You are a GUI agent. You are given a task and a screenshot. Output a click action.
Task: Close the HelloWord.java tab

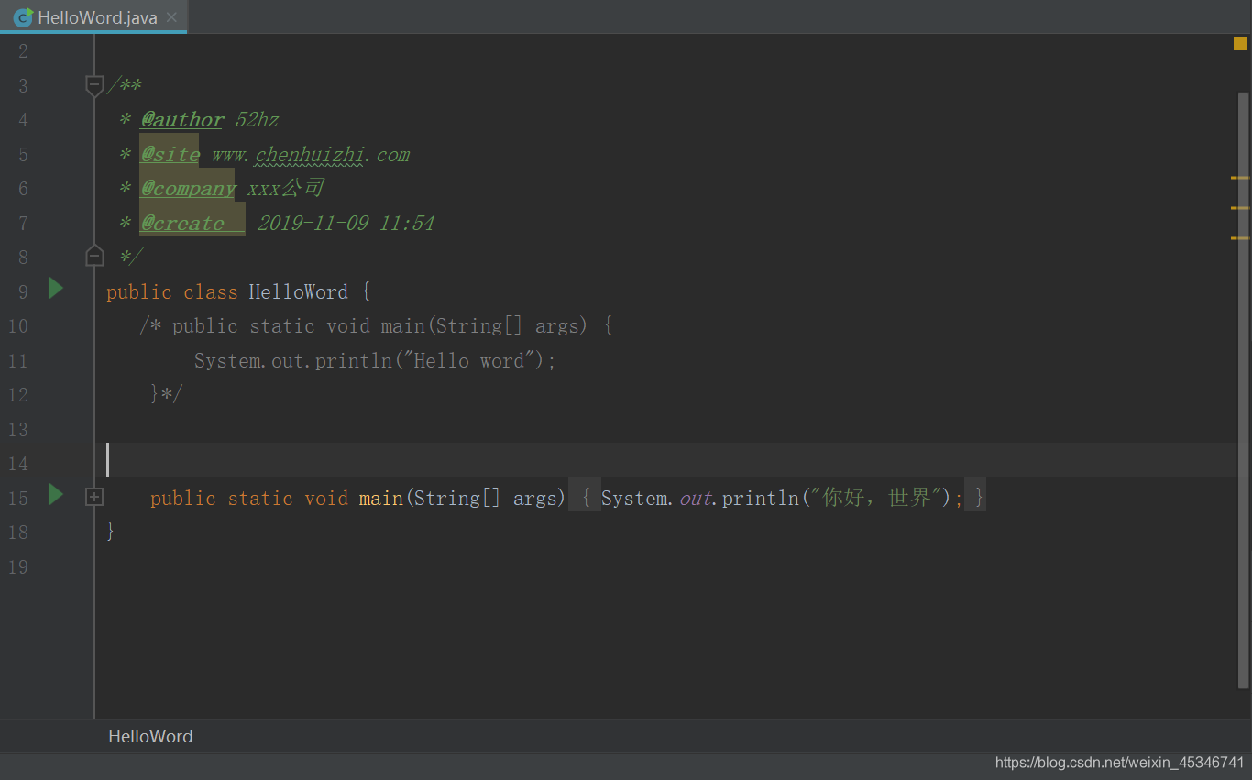tap(172, 17)
